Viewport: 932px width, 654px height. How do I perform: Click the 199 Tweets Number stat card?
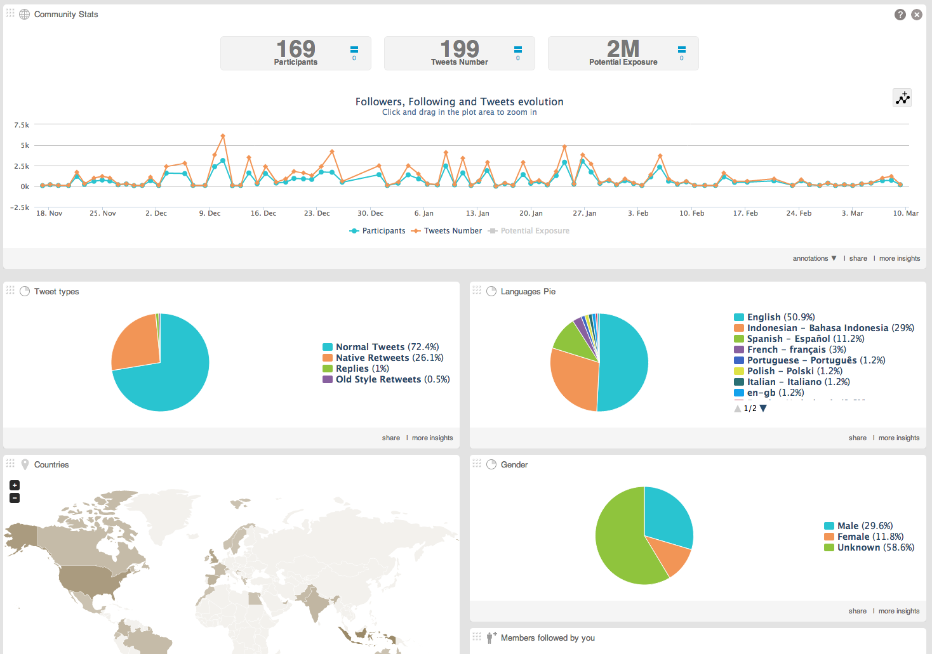tap(460, 53)
